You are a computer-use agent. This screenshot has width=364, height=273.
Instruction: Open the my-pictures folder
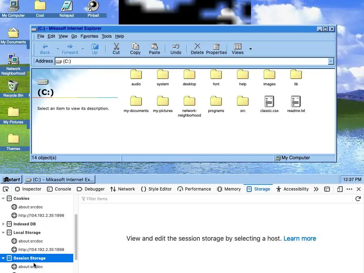pyautogui.click(x=163, y=105)
